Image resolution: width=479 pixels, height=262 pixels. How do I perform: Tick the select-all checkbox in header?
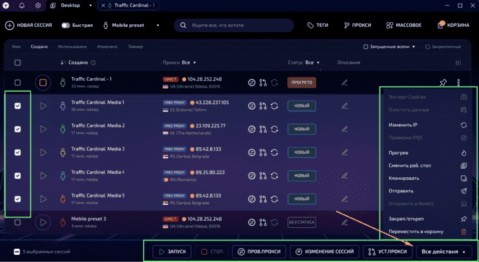tap(18, 62)
